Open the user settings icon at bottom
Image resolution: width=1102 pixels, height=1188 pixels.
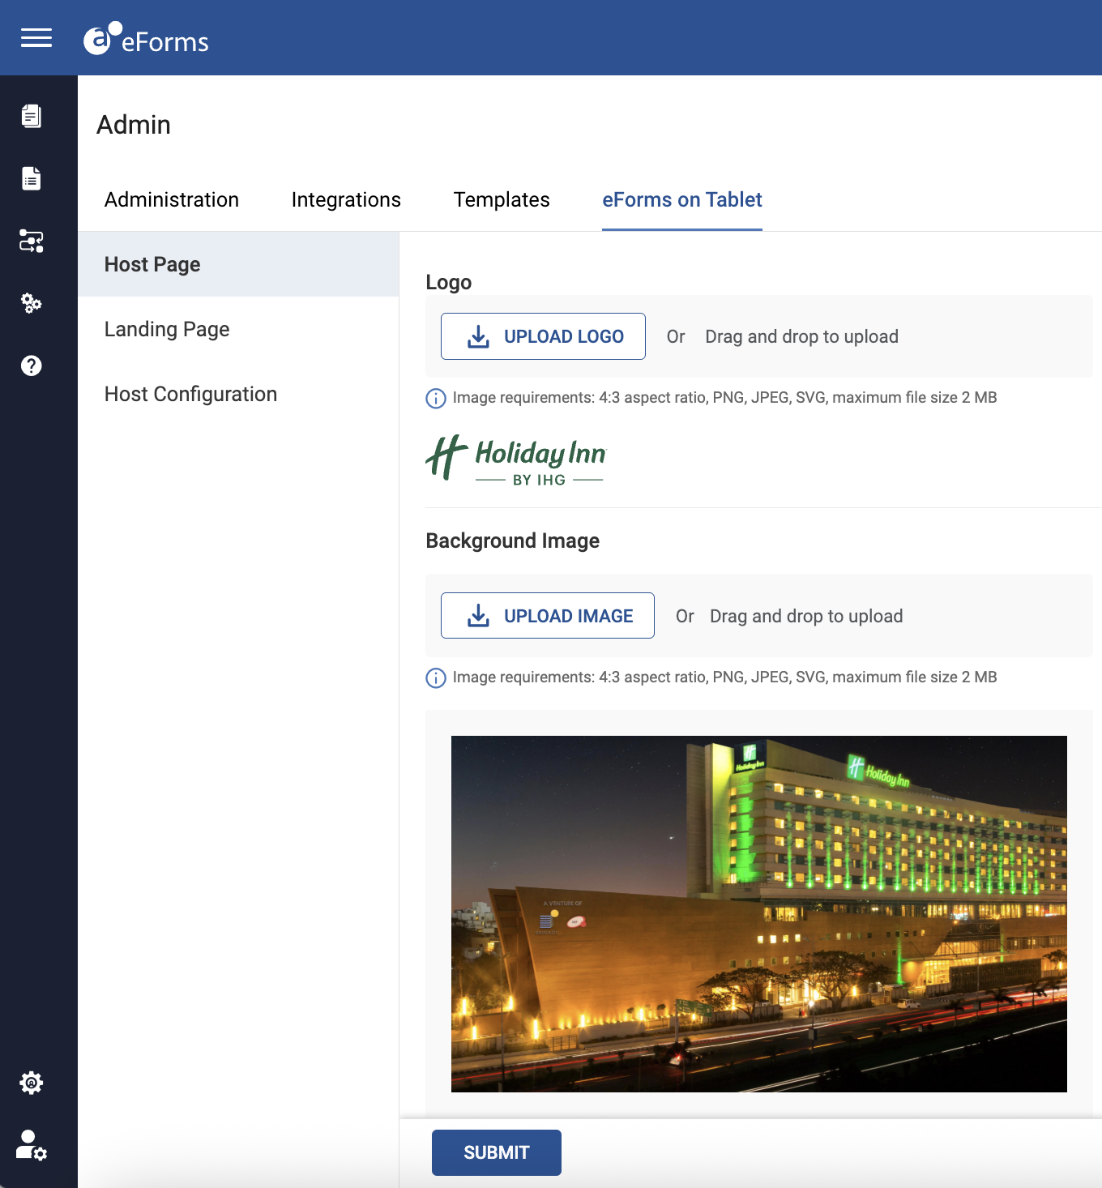coord(32,1145)
